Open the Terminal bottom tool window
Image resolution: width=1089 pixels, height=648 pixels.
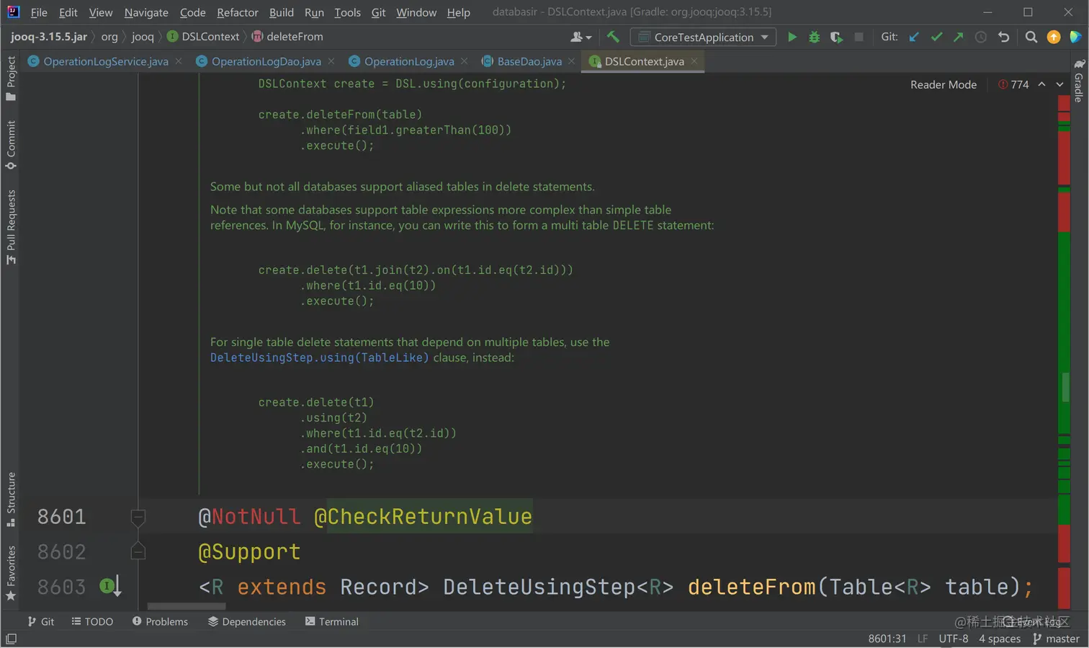(331, 621)
